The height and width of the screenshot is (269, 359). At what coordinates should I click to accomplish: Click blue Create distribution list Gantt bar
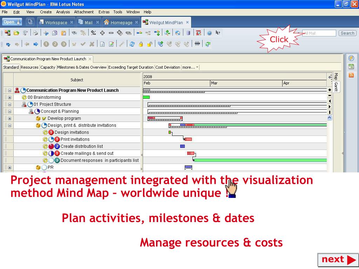[182, 146]
